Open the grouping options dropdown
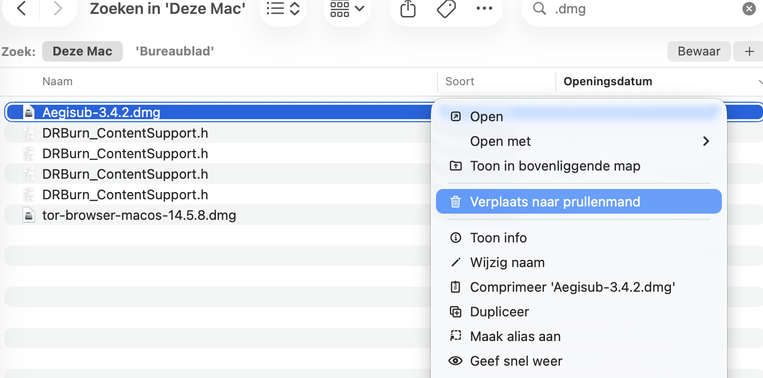The height and width of the screenshot is (378, 763). coord(347,9)
